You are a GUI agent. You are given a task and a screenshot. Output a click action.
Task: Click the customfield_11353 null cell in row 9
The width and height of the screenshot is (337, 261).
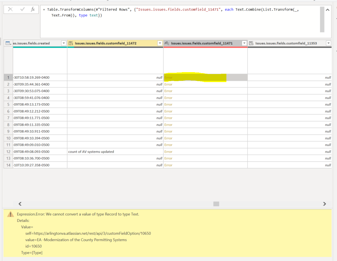coord(290,131)
